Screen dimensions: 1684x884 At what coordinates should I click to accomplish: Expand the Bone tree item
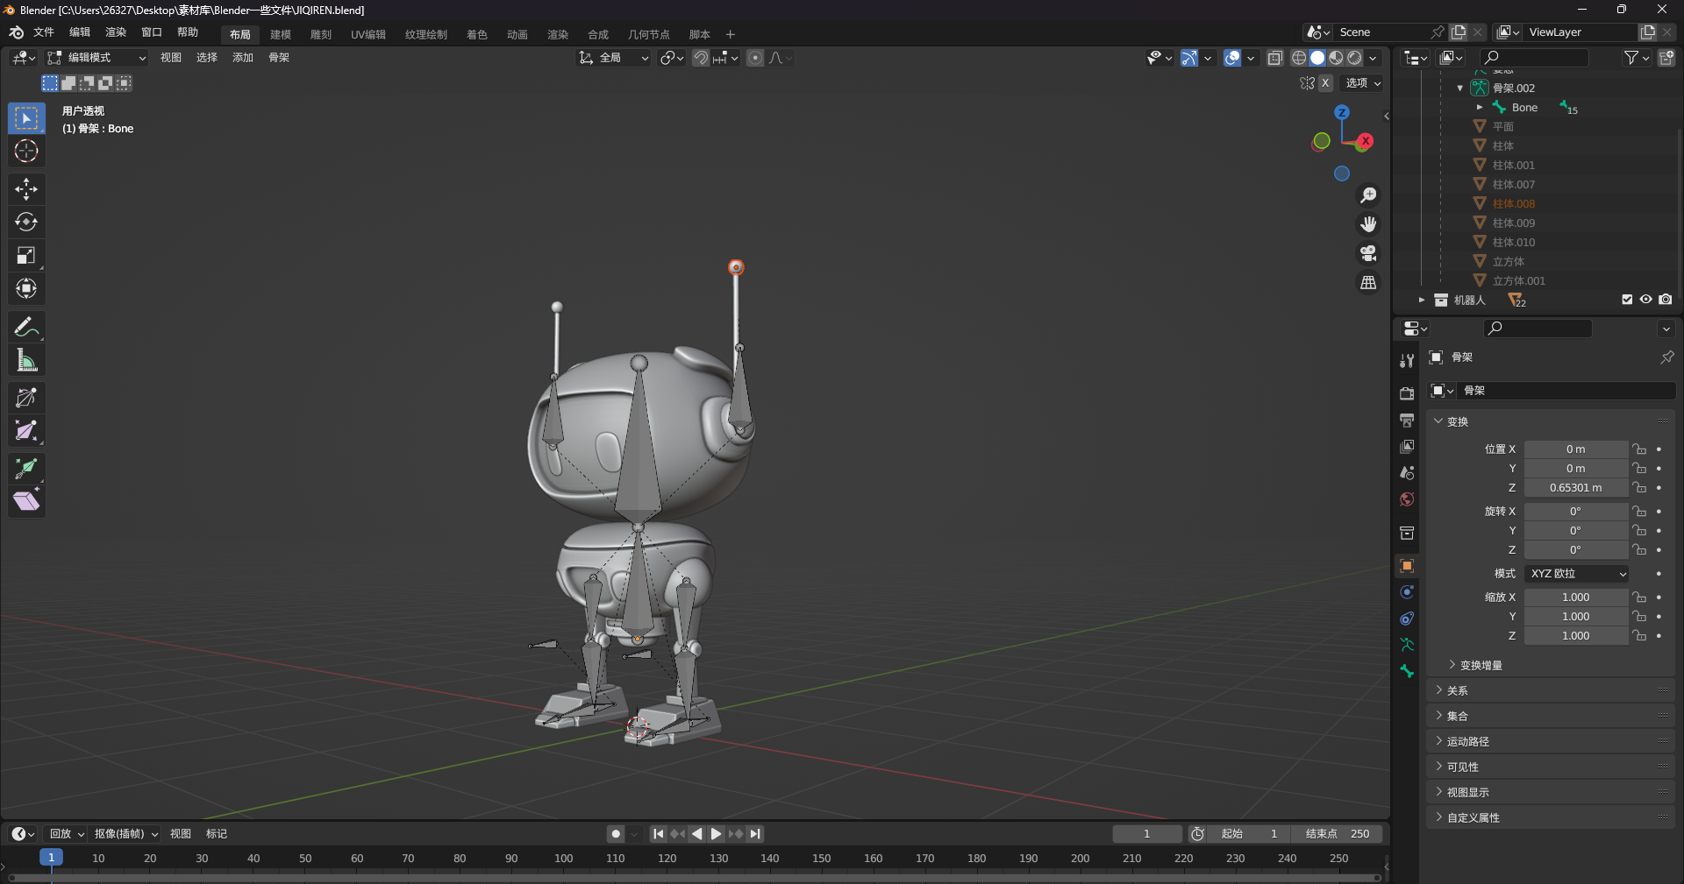(x=1480, y=108)
